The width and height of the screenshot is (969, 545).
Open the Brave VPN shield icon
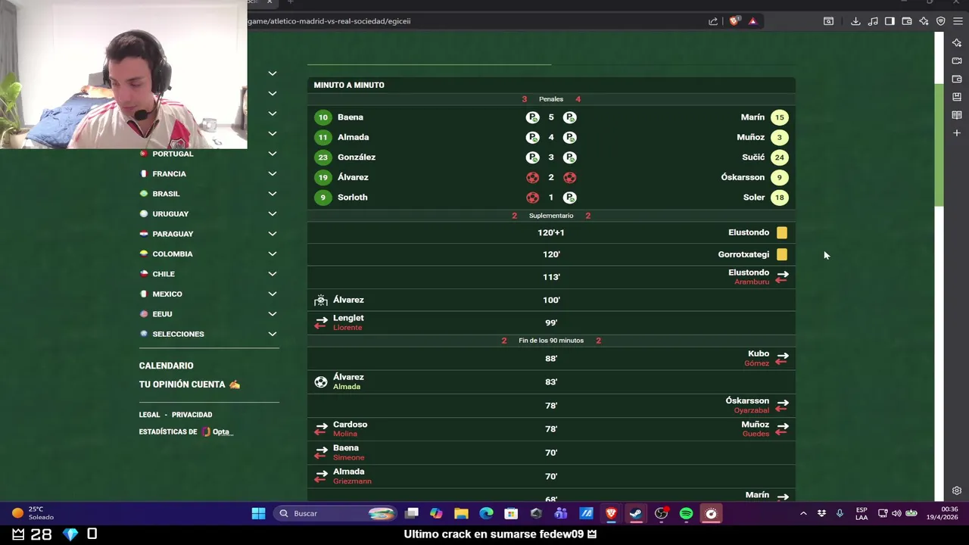point(941,21)
